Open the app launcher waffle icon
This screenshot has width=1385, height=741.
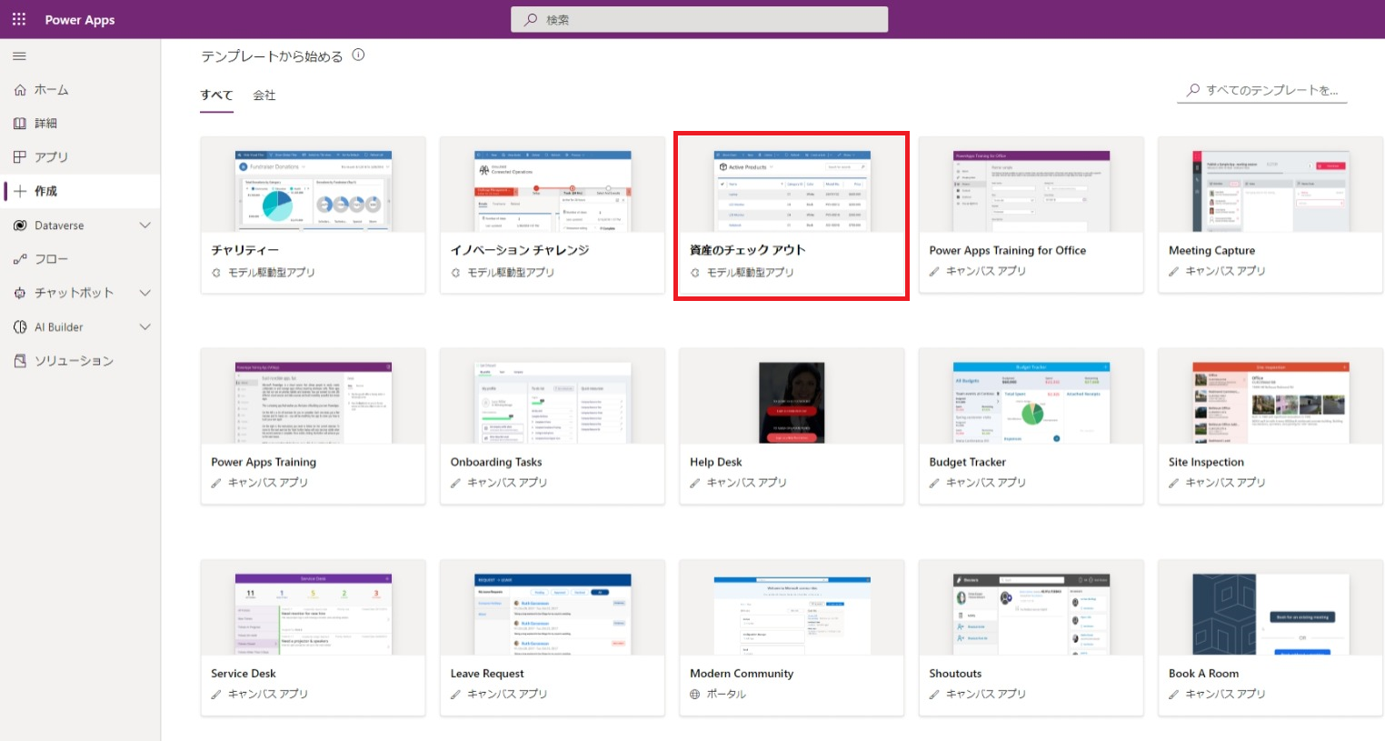pyautogui.click(x=19, y=19)
